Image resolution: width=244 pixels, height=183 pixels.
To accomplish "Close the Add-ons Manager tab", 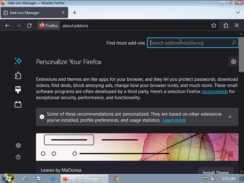I will (x=63, y=13).
